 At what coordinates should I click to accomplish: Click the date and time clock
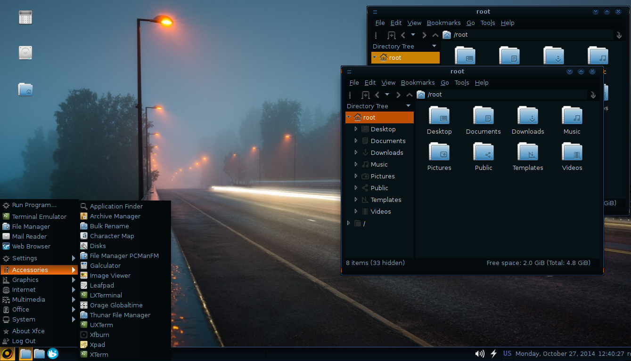(x=569, y=353)
